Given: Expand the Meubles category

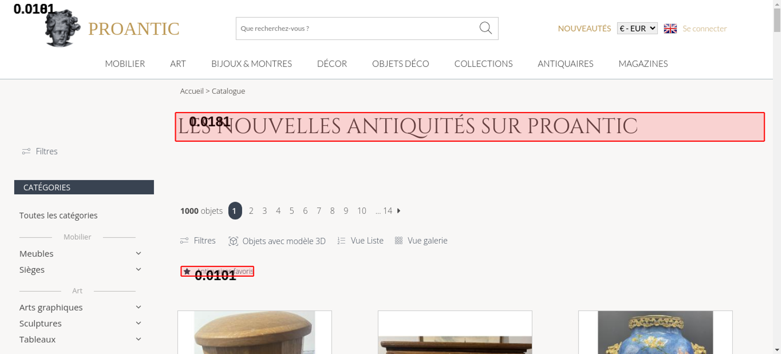Looking at the screenshot, I should pos(138,253).
